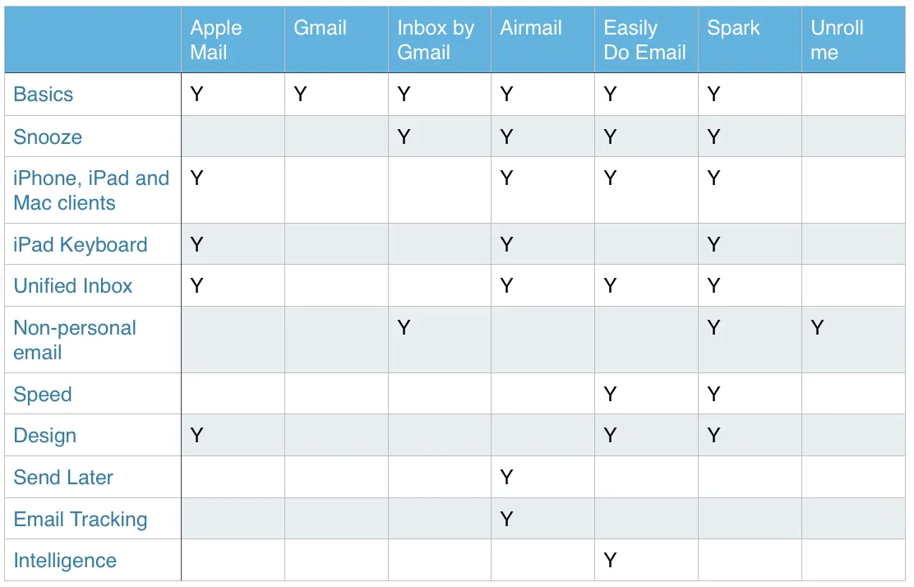
Task: Select the Airmail column header
Action: [531, 28]
